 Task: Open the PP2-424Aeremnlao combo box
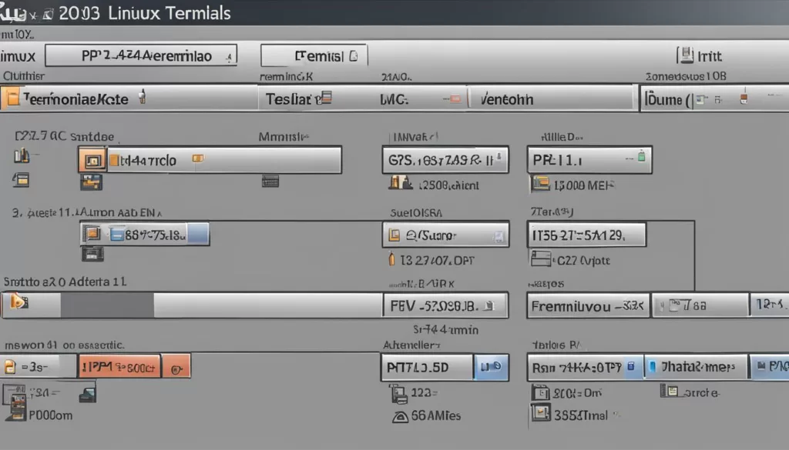tap(141, 55)
